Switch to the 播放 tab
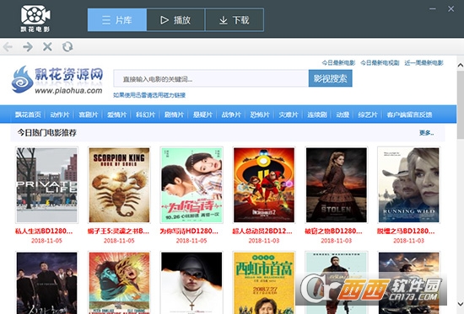 click(x=175, y=20)
